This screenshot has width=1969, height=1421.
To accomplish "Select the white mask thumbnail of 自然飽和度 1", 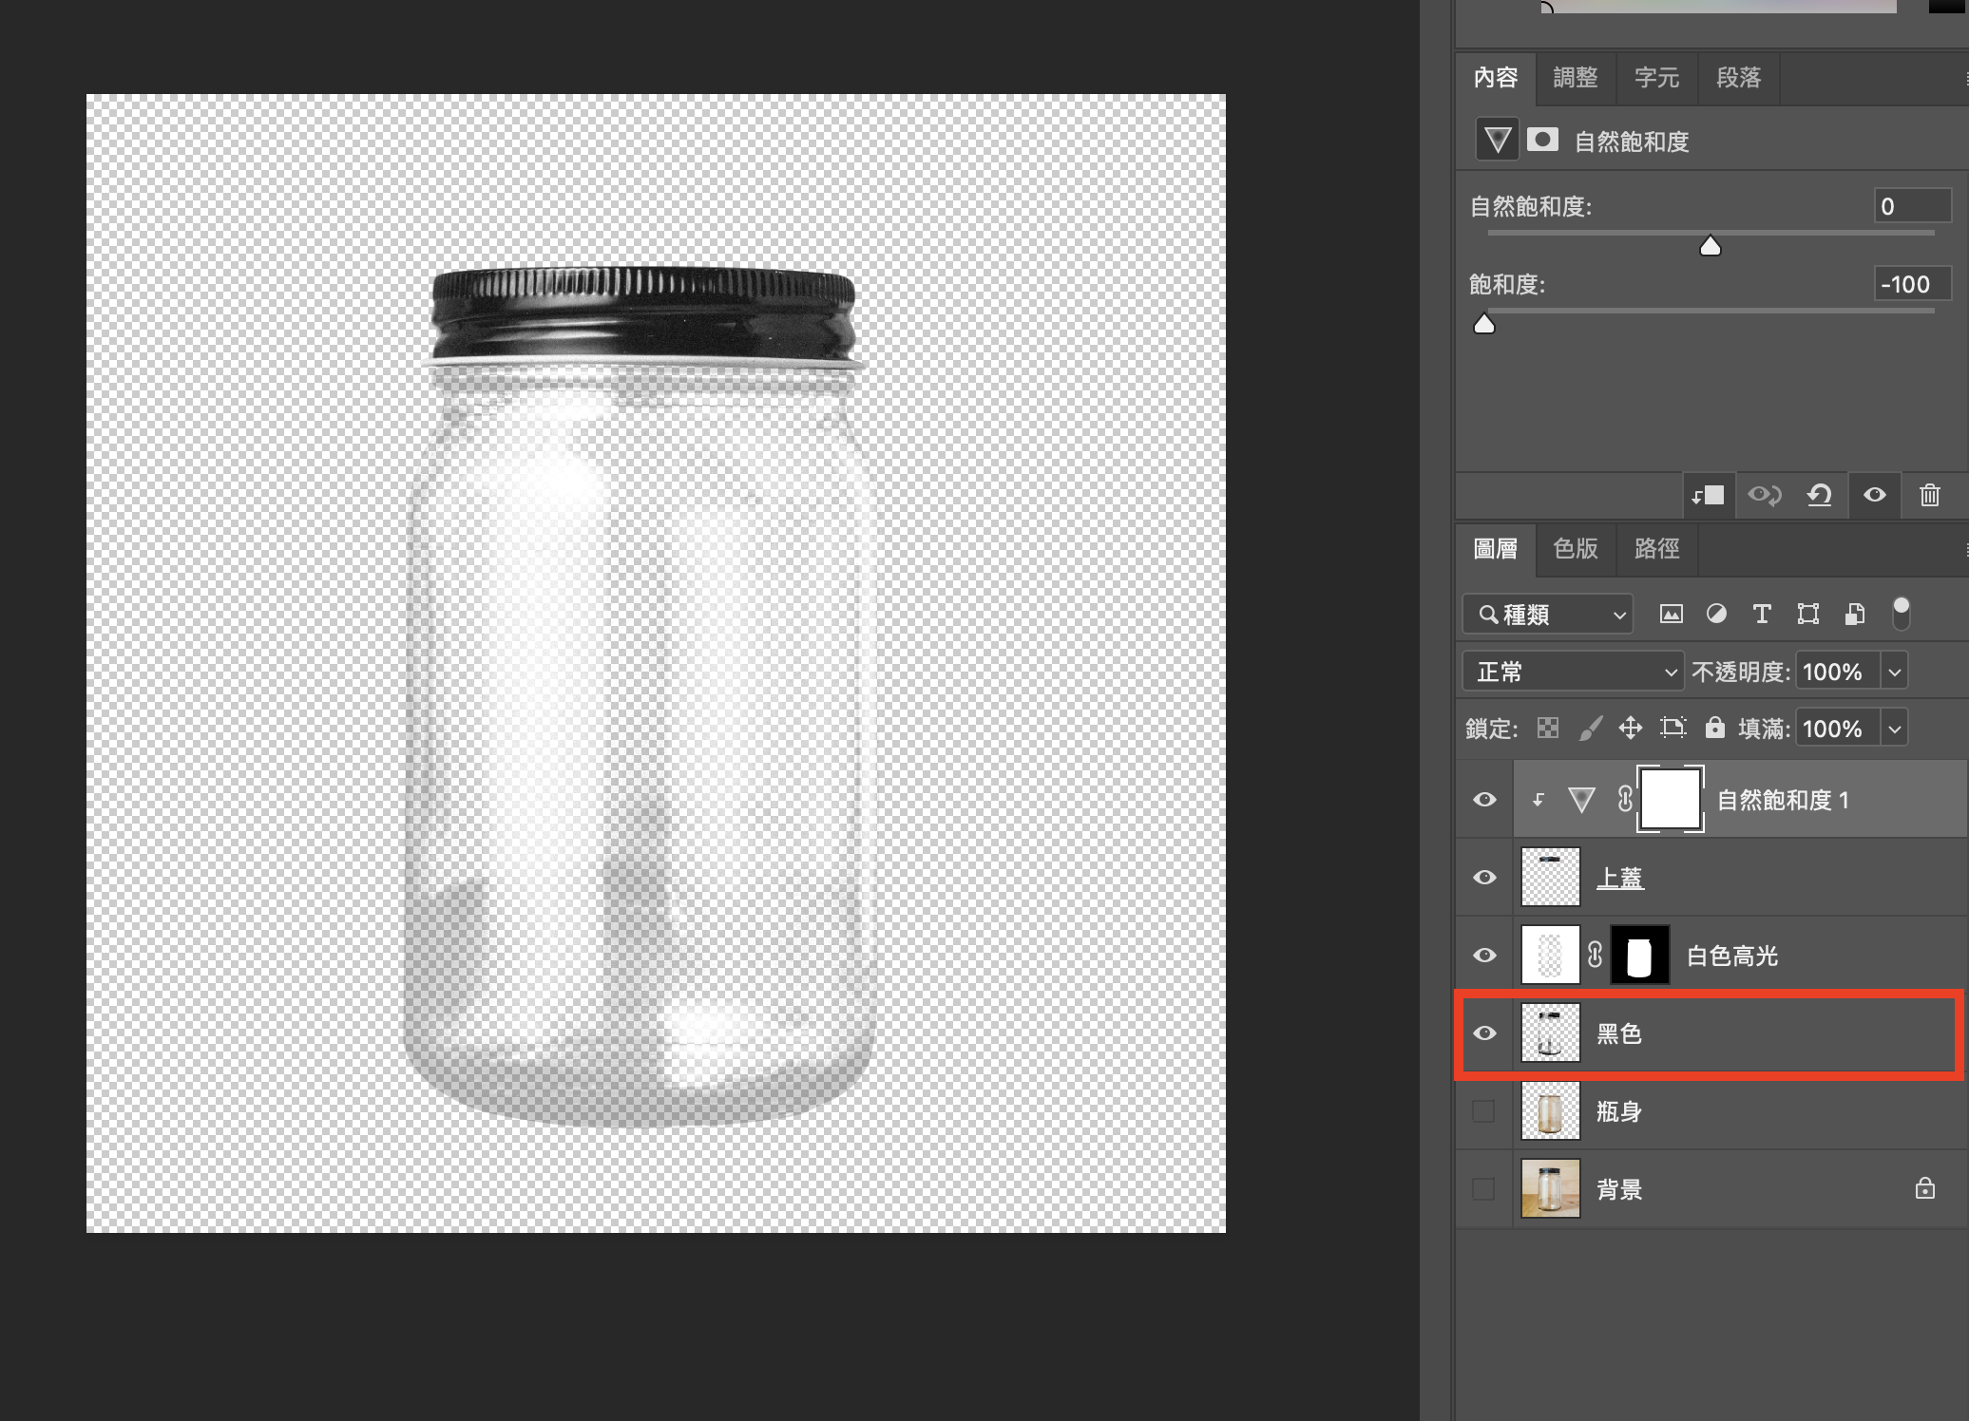I will click(x=1670, y=800).
